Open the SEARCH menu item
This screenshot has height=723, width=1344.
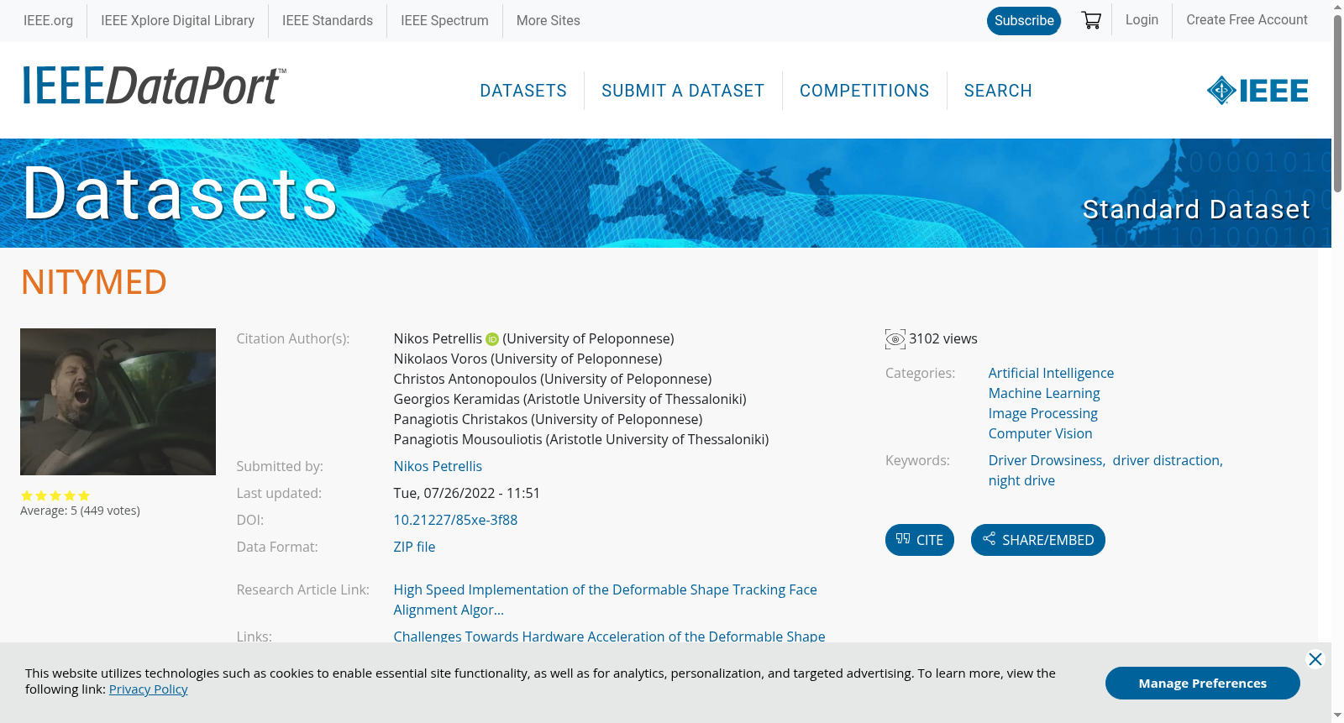coord(998,91)
